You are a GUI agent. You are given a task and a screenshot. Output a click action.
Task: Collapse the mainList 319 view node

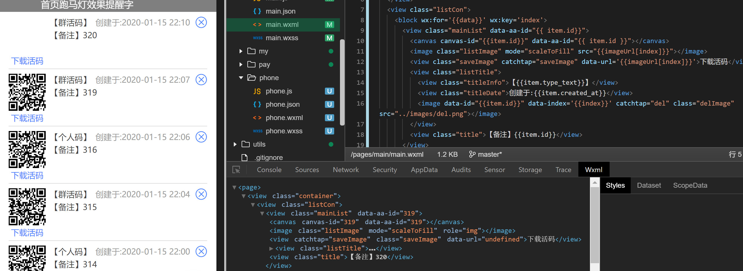click(262, 213)
